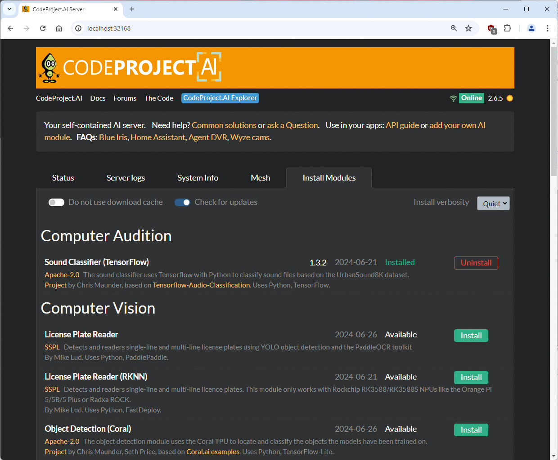Switch to the Server logs tab
The width and height of the screenshot is (558, 460).
point(126,178)
